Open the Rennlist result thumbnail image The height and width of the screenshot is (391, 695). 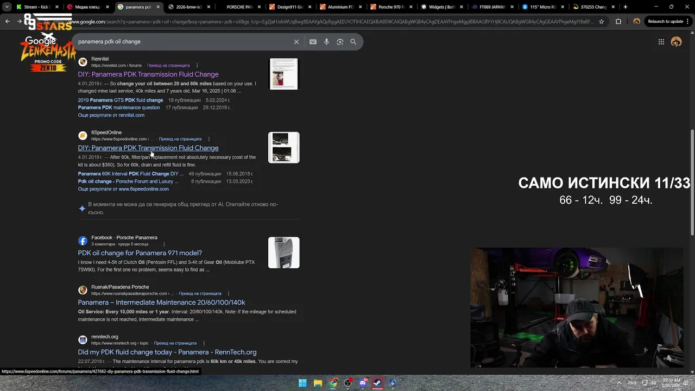click(283, 74)
